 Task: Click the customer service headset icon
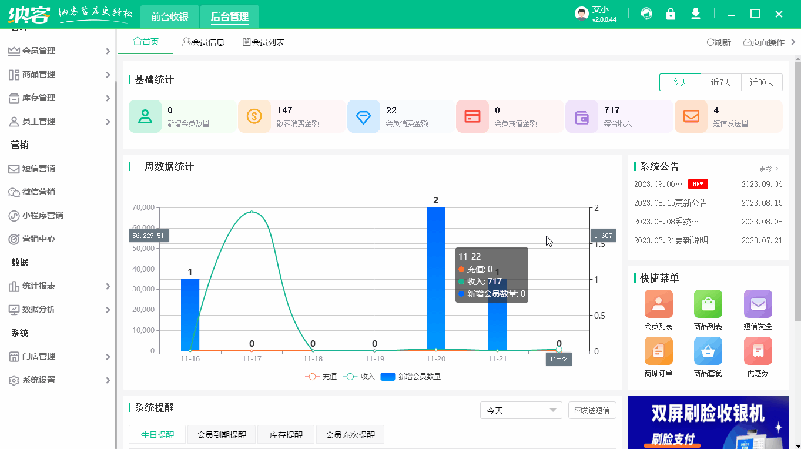tap(646, 14)
